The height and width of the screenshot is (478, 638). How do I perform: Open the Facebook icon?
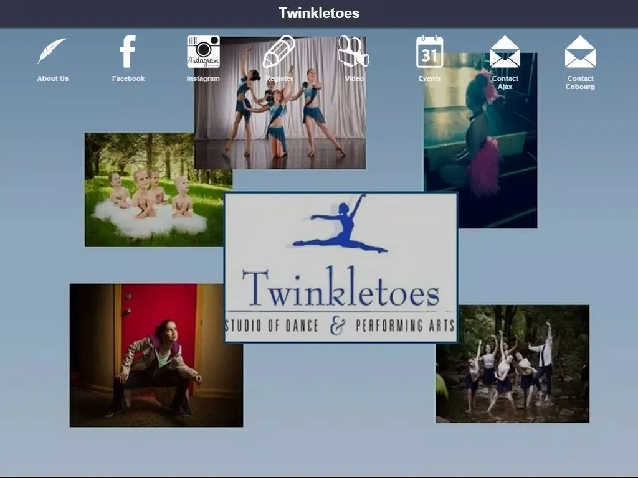(128, 51)
